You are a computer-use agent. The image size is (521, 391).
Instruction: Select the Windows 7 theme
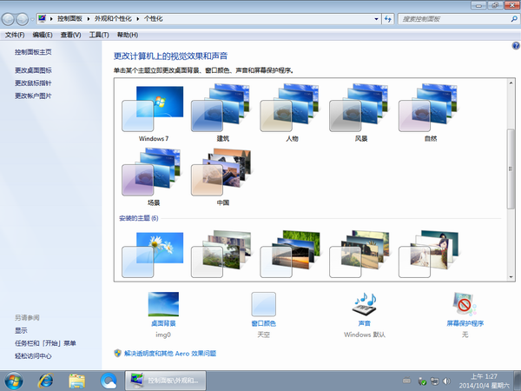(x=153, y=113)
